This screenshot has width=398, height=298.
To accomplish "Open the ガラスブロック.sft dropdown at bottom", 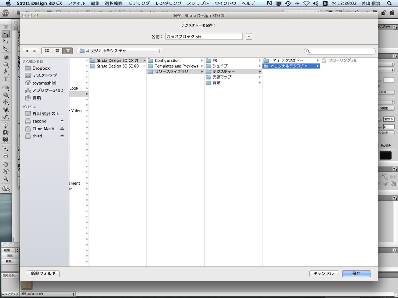I will pos(48,294).
